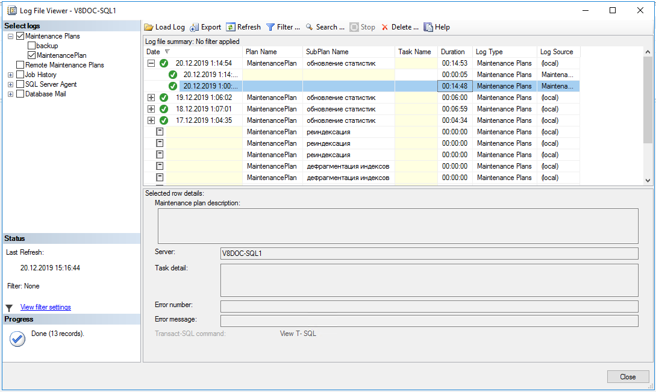Check the SQL Server Agent checkbox

point(20,84)
